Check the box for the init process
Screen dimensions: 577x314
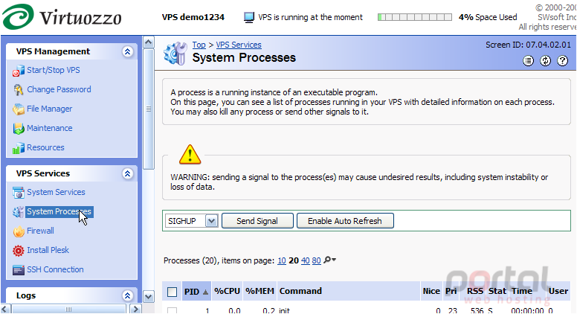pyautogui.click(x=172, y=311)
